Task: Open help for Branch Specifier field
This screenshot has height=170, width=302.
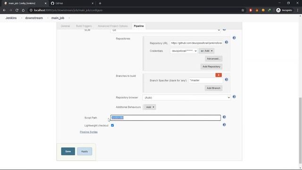Action: (226, 79)
